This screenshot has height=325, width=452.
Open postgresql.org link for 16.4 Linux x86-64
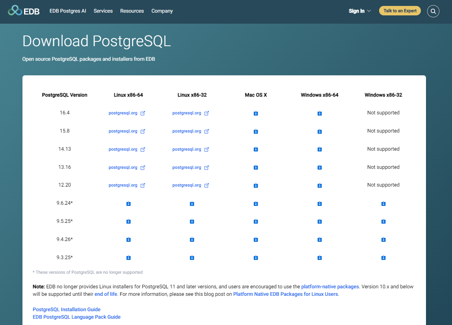point(127,113)
